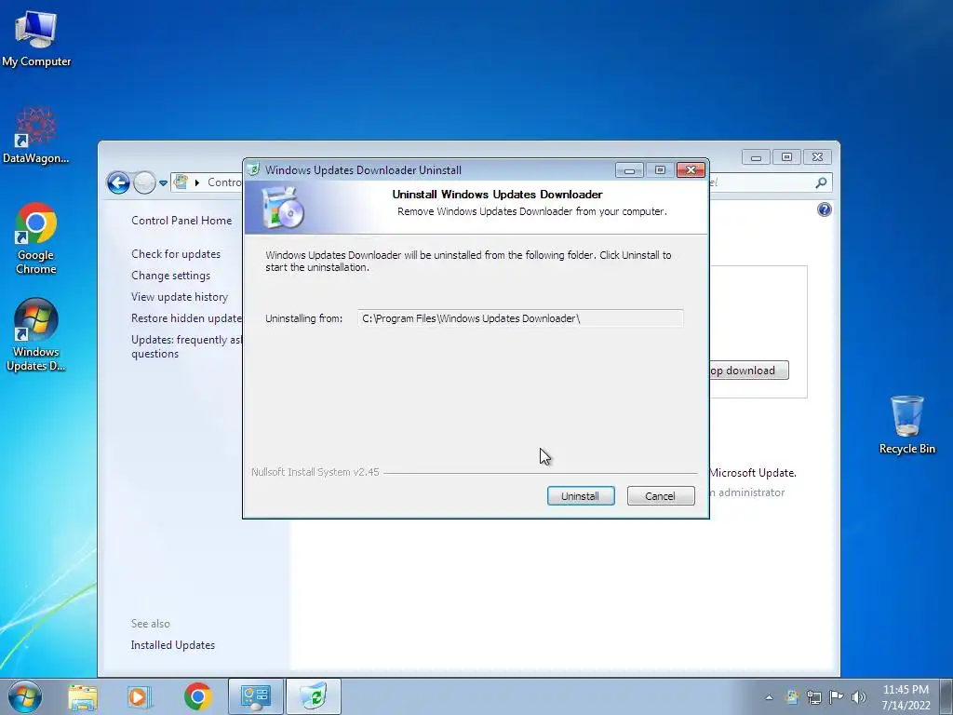
Task: Click the Stop download button in Control Panel
Action: [749, 371]
